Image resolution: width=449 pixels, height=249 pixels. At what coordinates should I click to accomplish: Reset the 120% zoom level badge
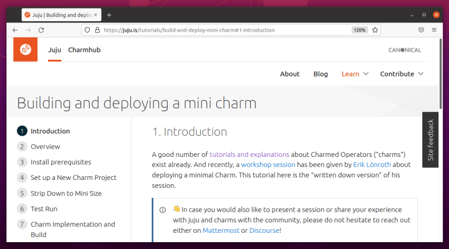(x=360, y=30)
